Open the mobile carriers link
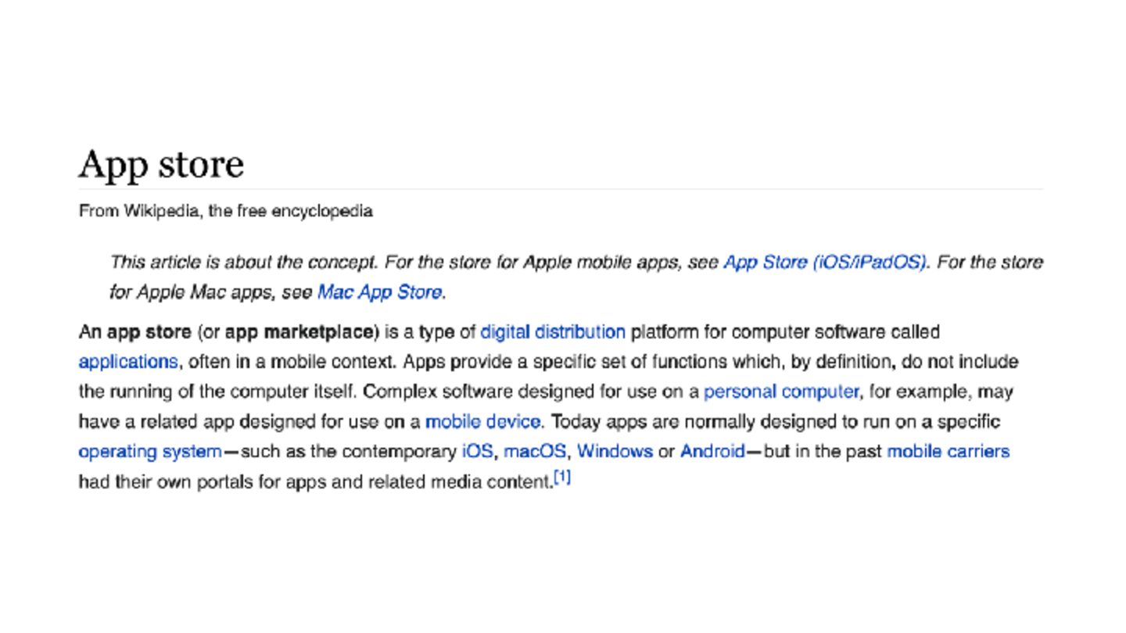 (948, 452)
